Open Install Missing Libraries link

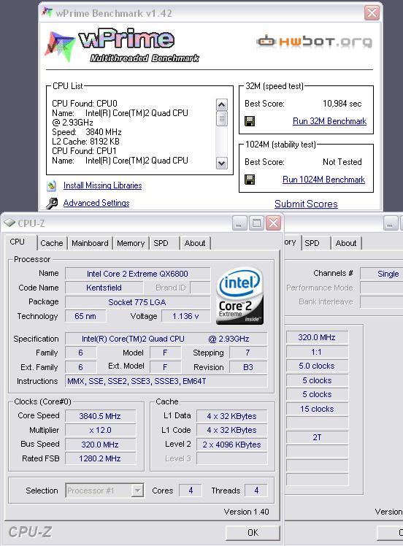tap(102, 185)
